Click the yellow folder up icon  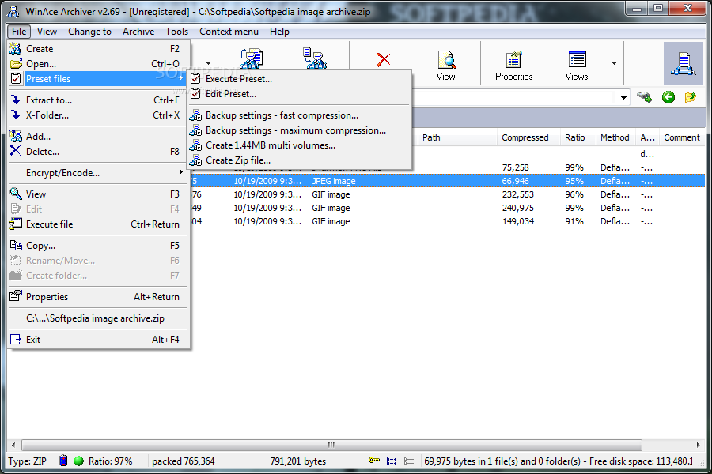point(690,97)
